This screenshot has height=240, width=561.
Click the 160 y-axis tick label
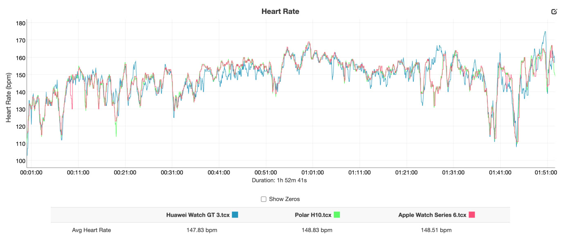pyautogui.click(x=21, y=58)
